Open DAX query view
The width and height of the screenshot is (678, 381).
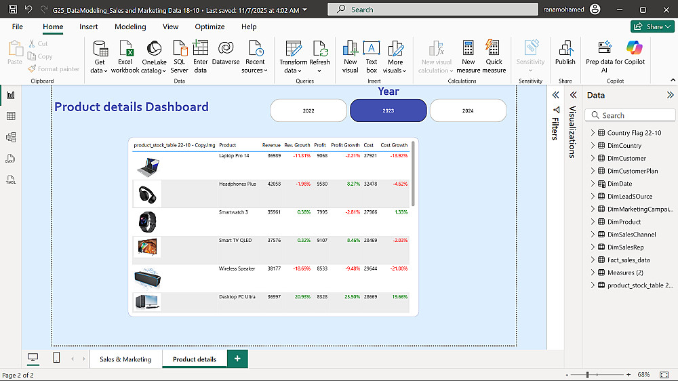point(11,158)
